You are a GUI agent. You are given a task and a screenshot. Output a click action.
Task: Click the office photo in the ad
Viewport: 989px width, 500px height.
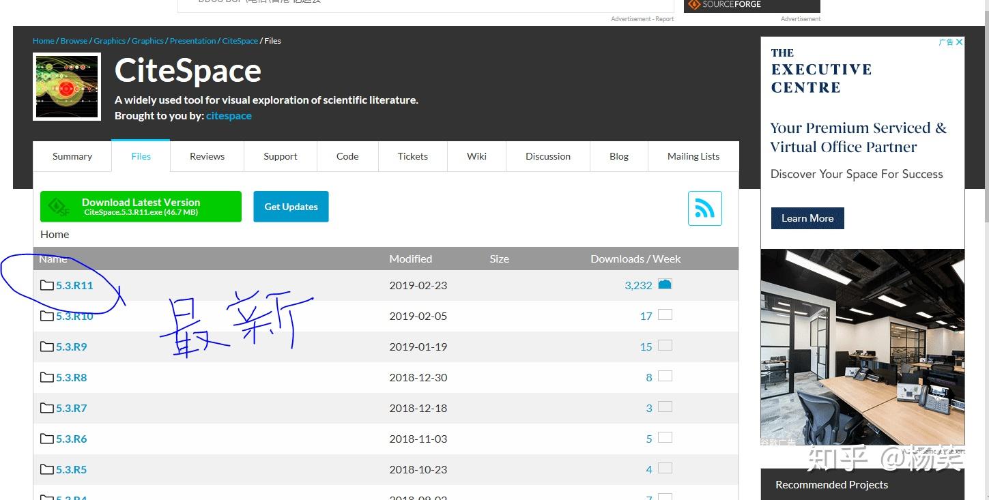863,347
